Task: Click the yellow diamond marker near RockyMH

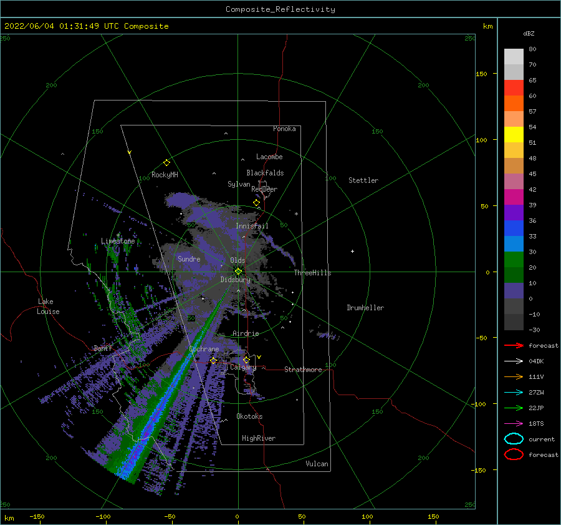Action: pos(166,163)
